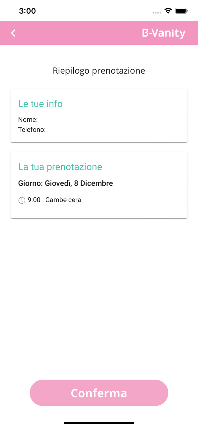This screenshot has width=198, height=428.
Task: Tap the 3:00 status bar clock
Action: 27,11
